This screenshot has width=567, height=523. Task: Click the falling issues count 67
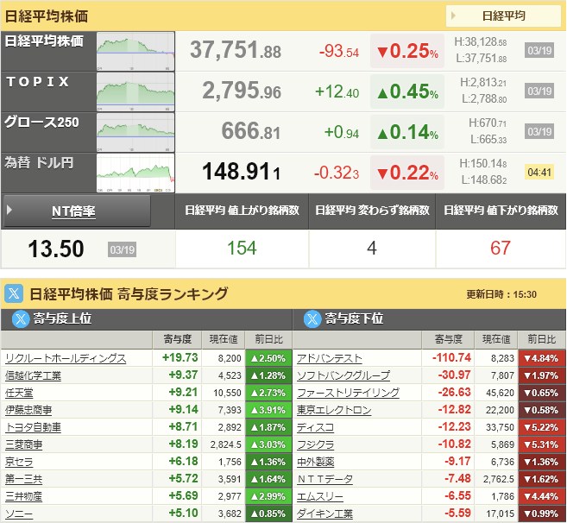(x=501, y=248)
